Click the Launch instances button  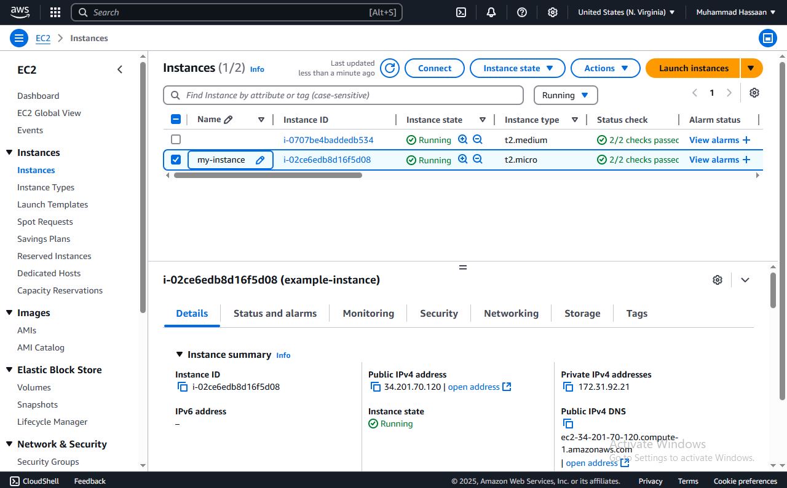(694, 68)
